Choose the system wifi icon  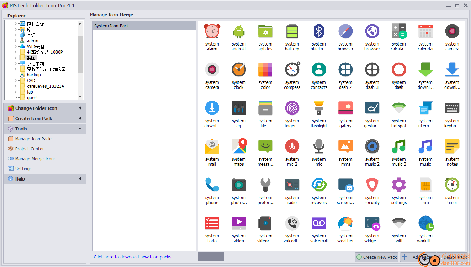pyautogui.click(x=399, y=223)
